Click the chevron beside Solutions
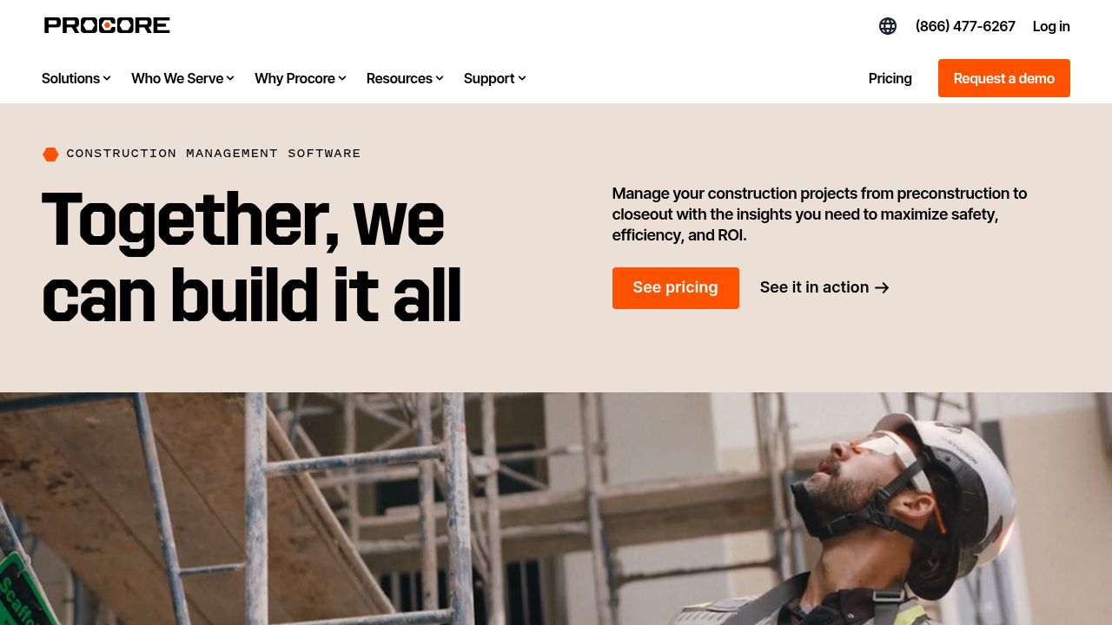Image resolution: width=1112 pixels, height=625 pixels. [107, 78]
